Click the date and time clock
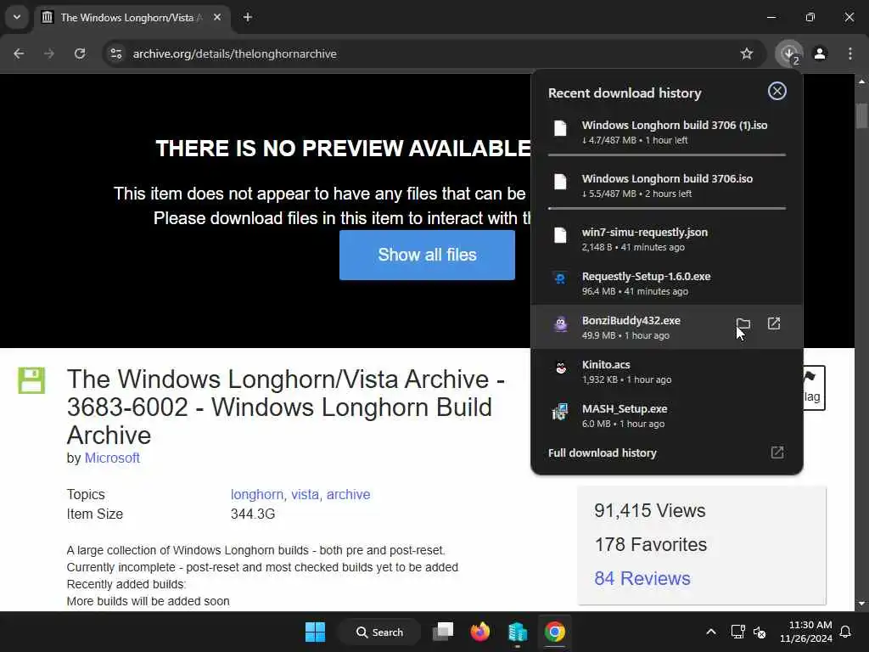869x652 pixels. pyautogui.click(x=806, y=632)
